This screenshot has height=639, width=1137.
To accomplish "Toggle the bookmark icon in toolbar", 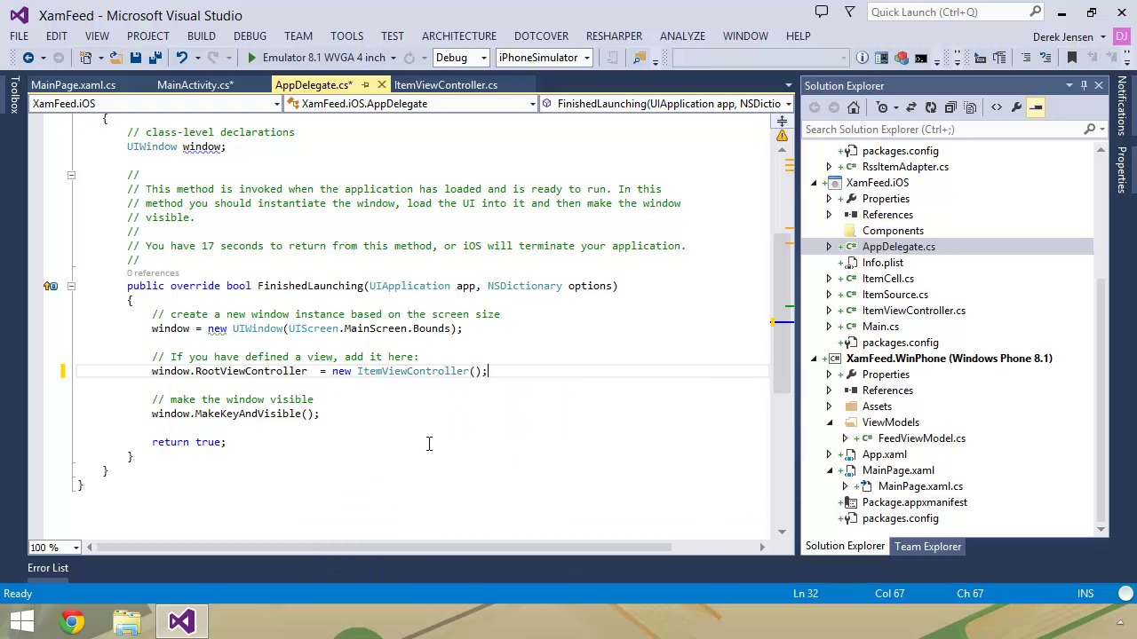I will 1071,58.
